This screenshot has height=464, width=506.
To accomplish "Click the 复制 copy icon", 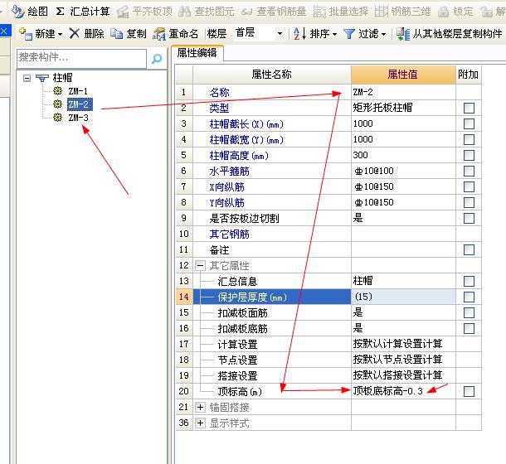I will pos(116,33).
